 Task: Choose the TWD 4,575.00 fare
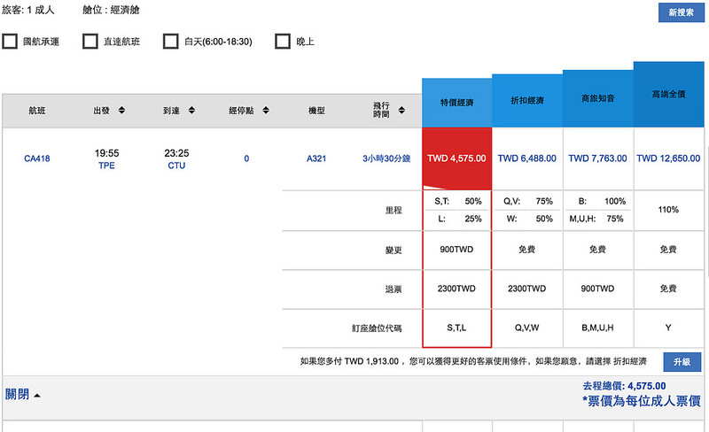coord(456,158)
